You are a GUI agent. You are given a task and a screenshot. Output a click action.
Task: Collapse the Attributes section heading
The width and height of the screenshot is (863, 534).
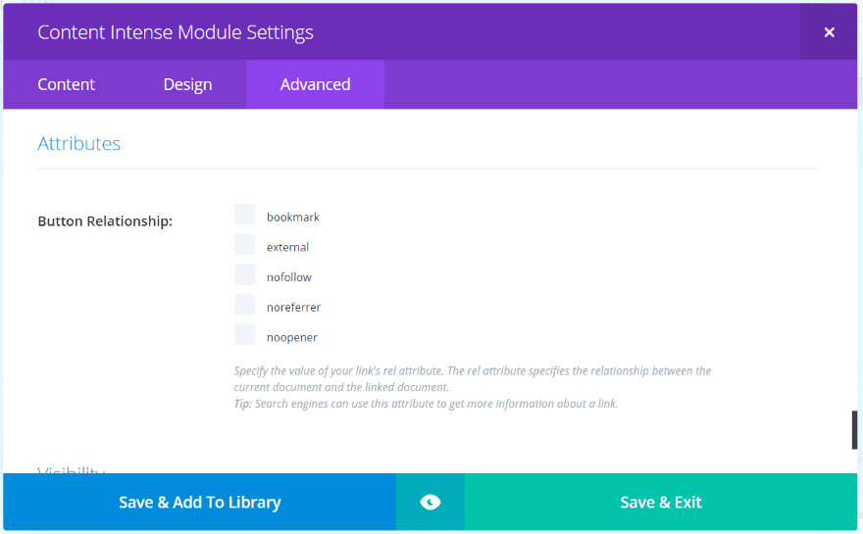pos(79,144)
